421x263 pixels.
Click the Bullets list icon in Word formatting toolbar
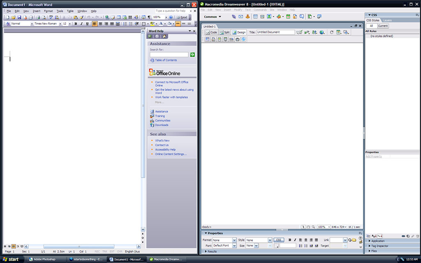pyautogui.click(x=131, y=23)
